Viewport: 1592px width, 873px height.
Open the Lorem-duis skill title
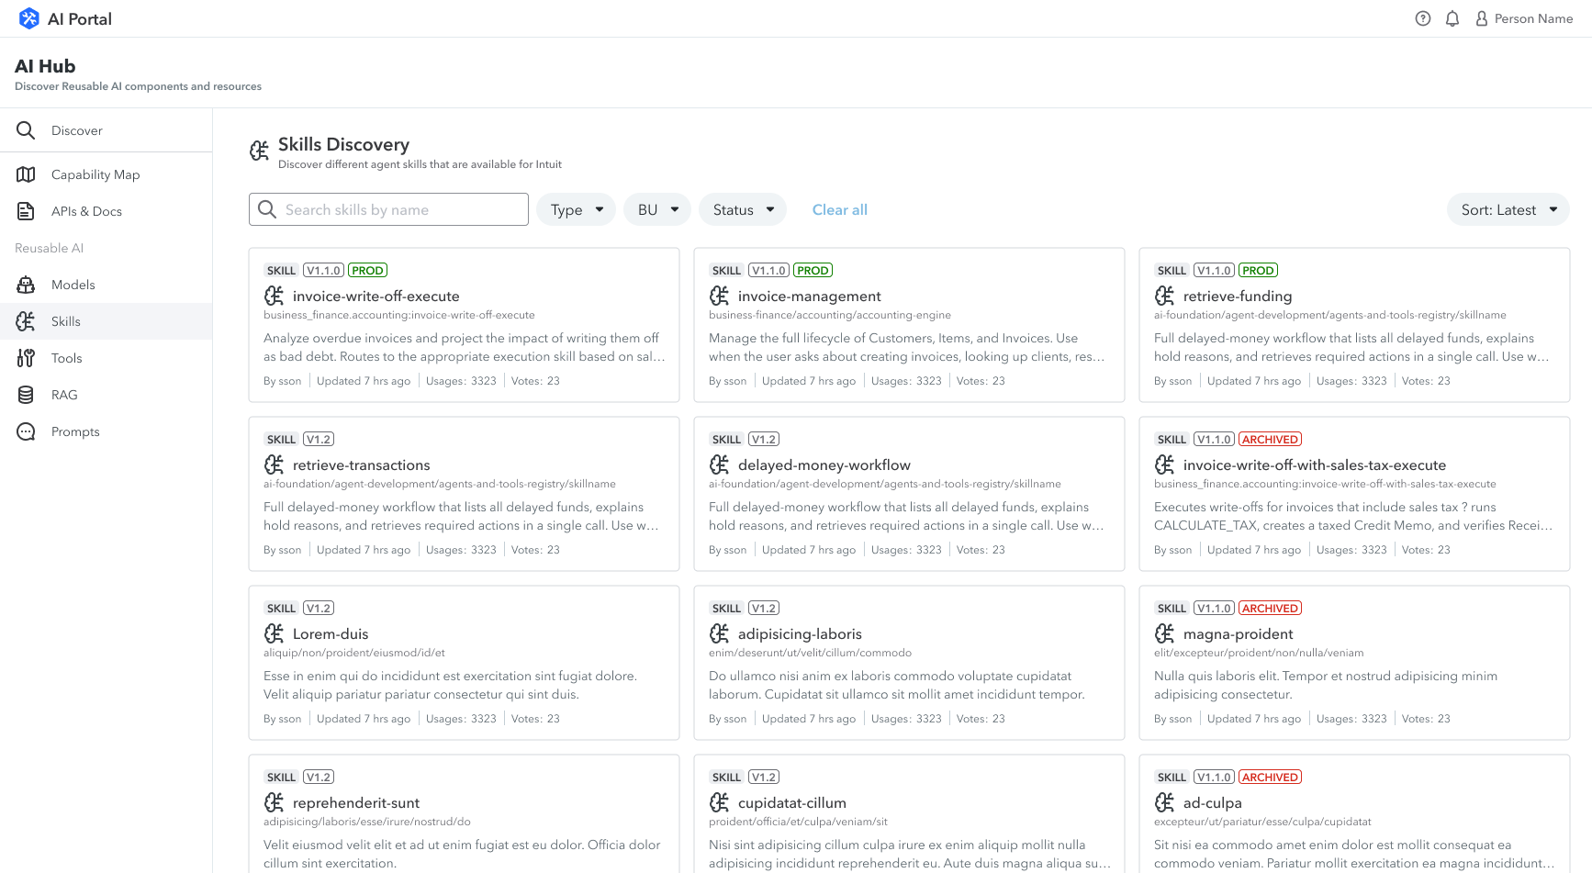click(x=331, y=633)
